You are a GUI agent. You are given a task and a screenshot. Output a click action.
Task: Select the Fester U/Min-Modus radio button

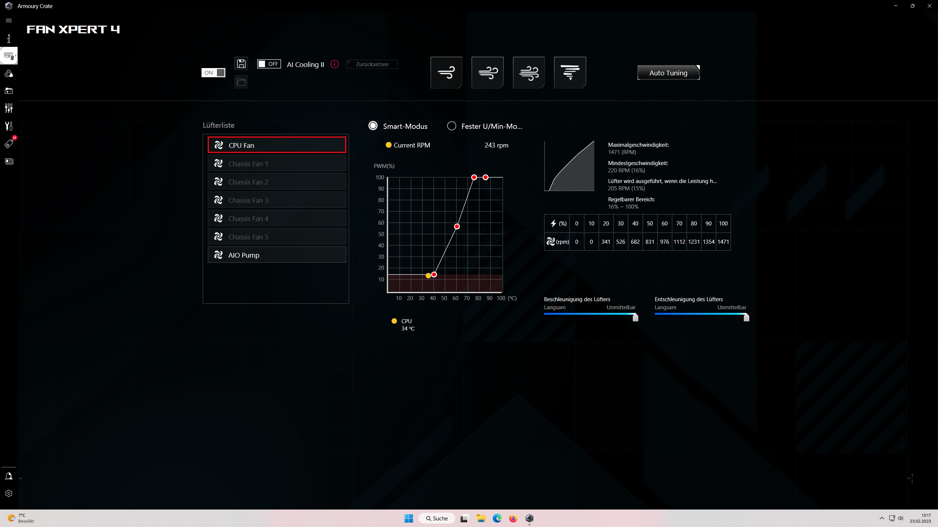(x=451, y=126)
